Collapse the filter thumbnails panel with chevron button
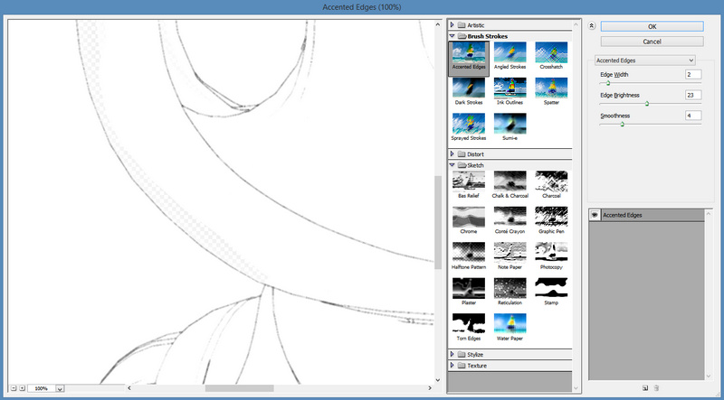Image resolution: width=724 pixels, height=400 pixels. 591,26
